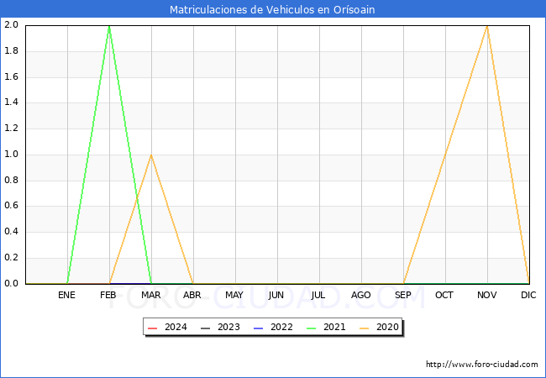
Task: Click the OCT month axis label
Action: 444,295
